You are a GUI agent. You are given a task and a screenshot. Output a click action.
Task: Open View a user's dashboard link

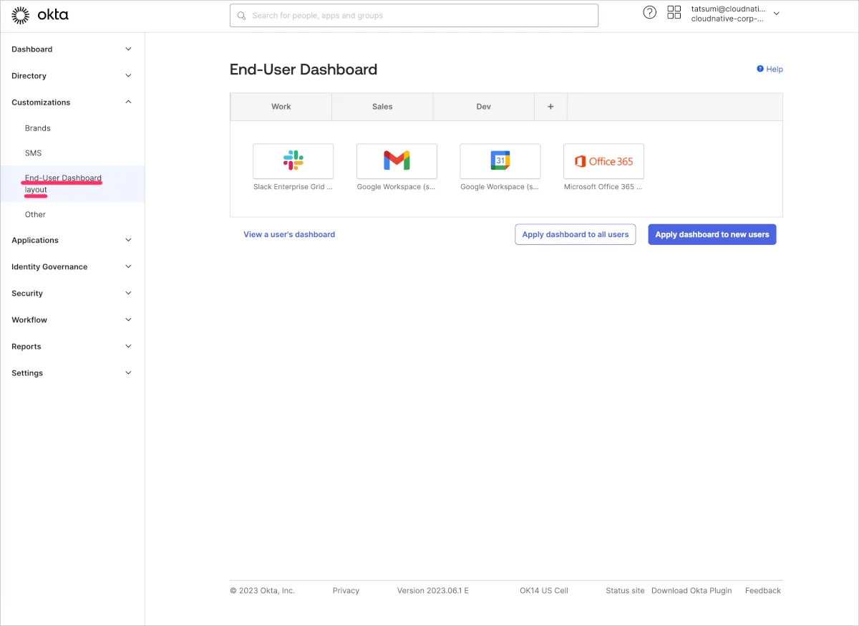[x=289, y=234]
